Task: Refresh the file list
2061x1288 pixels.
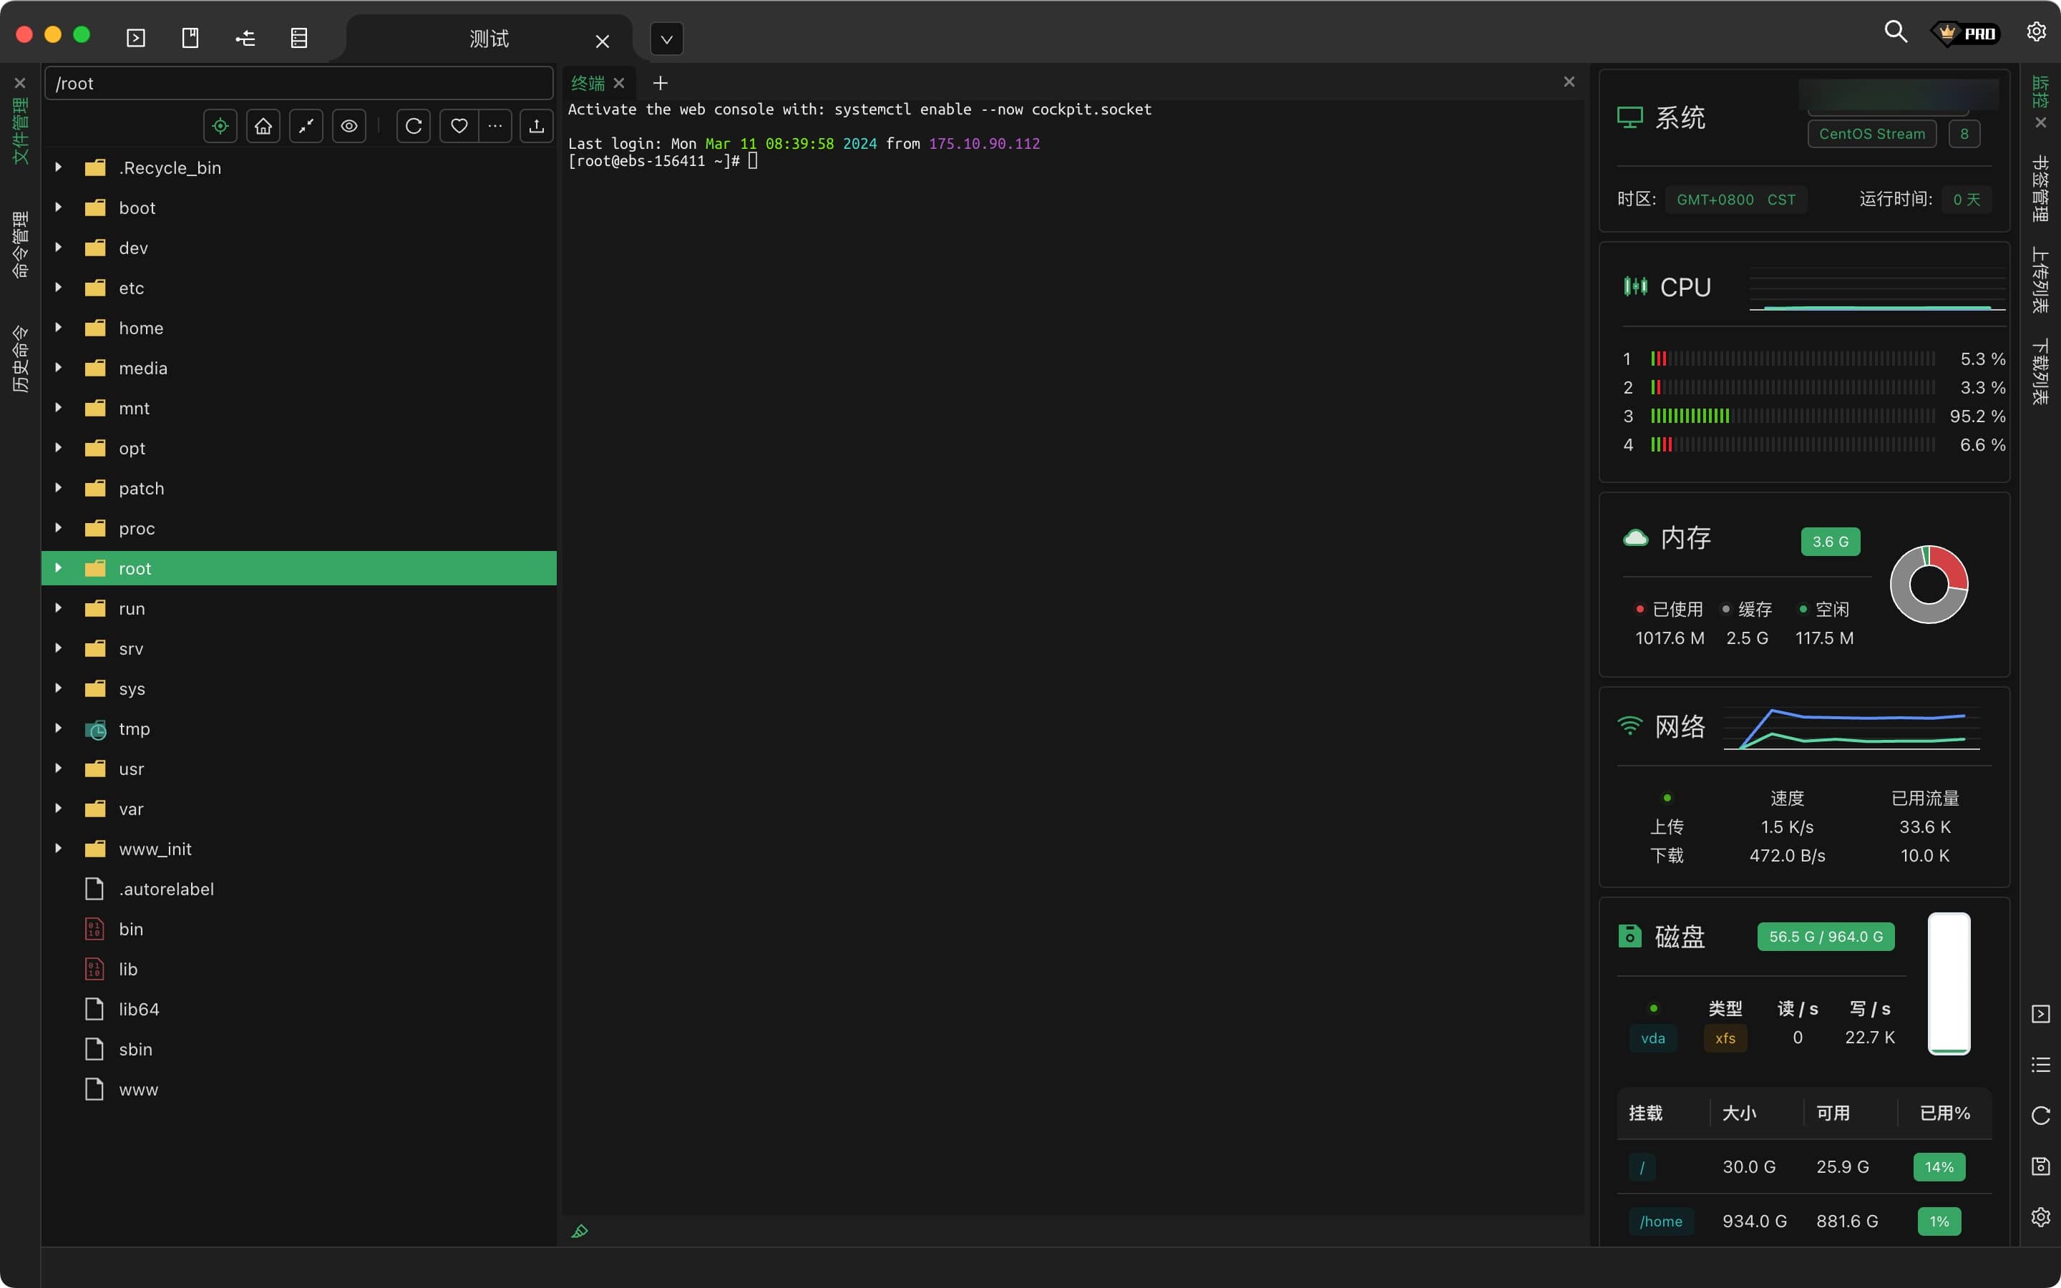Action: click(414, 126)
